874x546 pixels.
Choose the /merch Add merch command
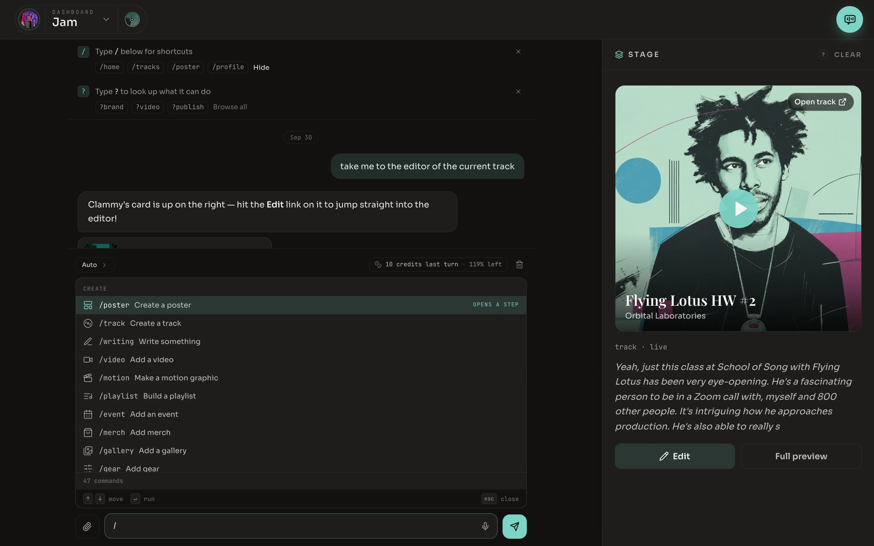coord(301,433)
